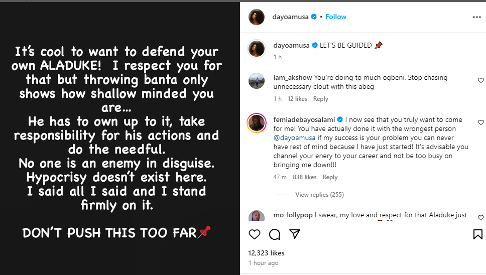Open the 12,323 likes list
Image resolution: width=486 pixels, height=275 pixels.
[x=266, y=253]
